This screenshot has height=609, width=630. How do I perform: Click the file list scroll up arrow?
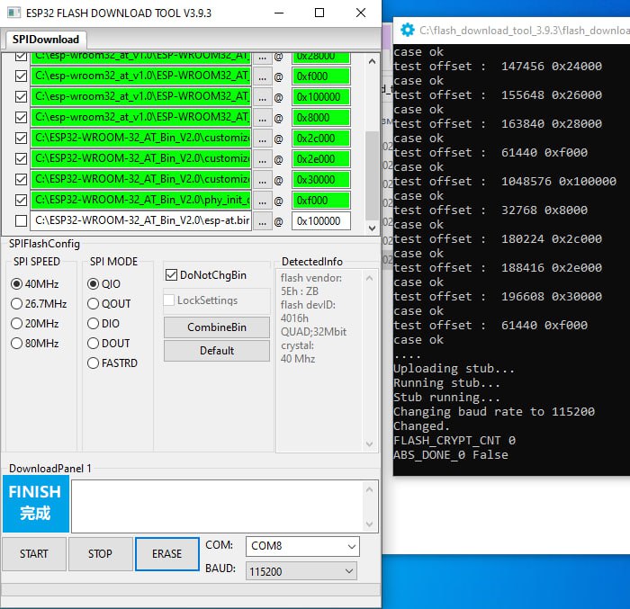(x=372, y=61)
